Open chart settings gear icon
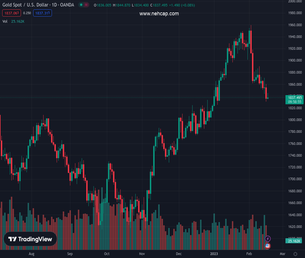The height and width of the screenshot is (258, 305). [295, 254]
